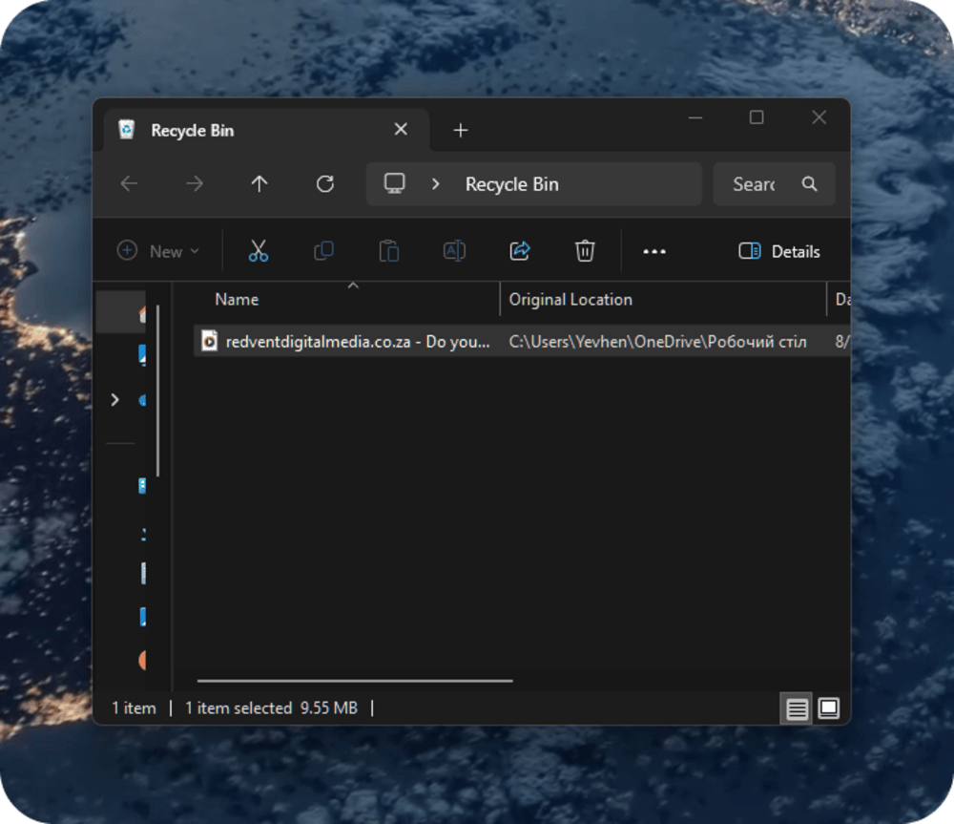Click the Rename icon in toolbar
954x824 pixels.
[x=454, y=251]
